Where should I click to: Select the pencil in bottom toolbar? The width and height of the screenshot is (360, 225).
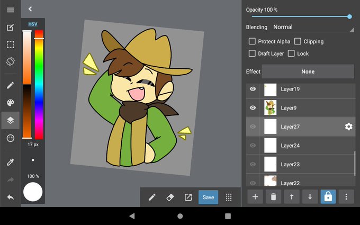[152, 197]
